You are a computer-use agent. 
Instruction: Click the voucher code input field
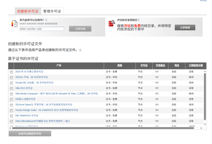[x=42, y=29]
